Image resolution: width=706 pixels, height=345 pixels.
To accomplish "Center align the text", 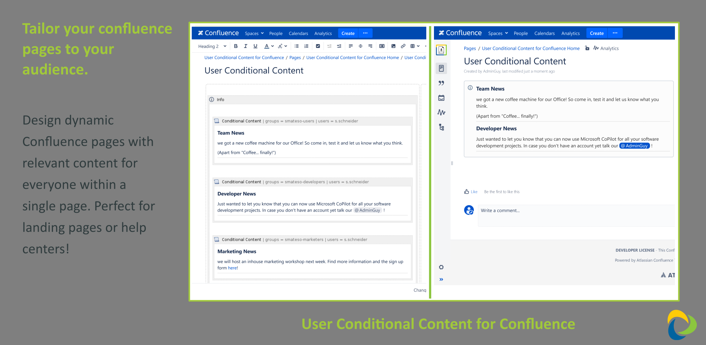I will pos(360,46).
